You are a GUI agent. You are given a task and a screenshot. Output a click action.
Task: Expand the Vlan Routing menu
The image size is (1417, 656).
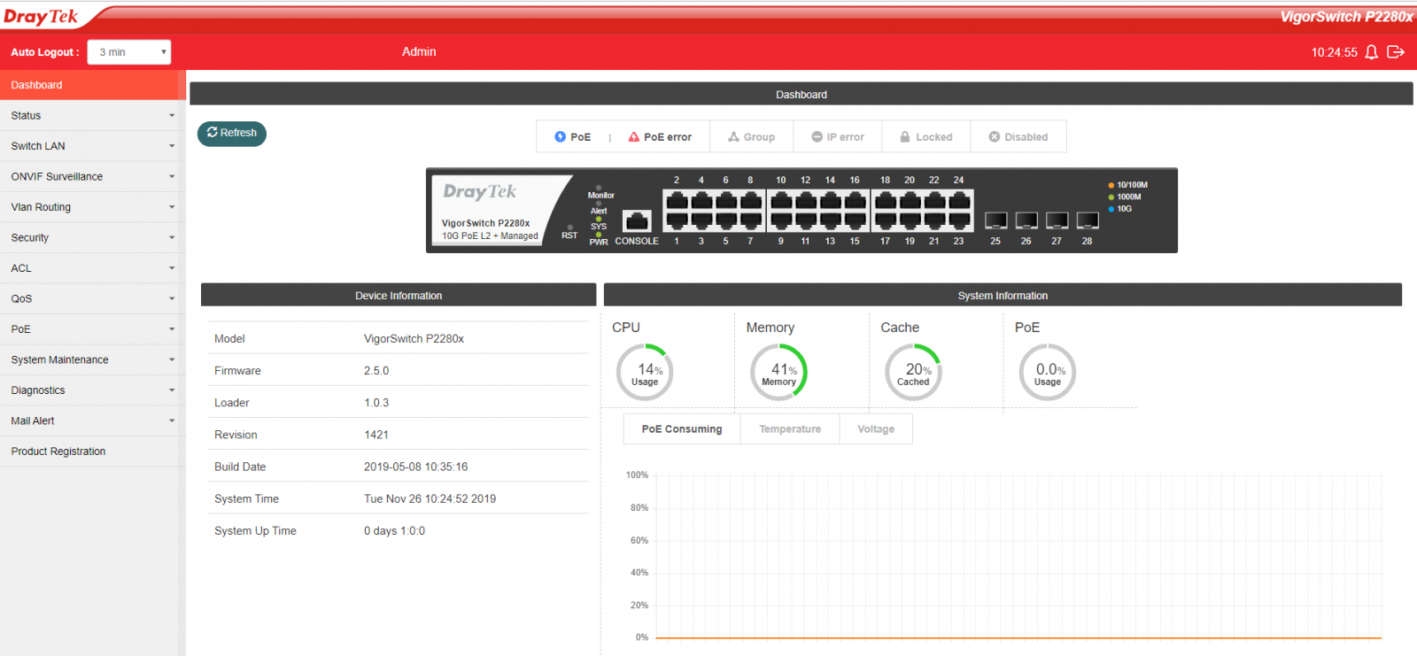coord(92,207)
